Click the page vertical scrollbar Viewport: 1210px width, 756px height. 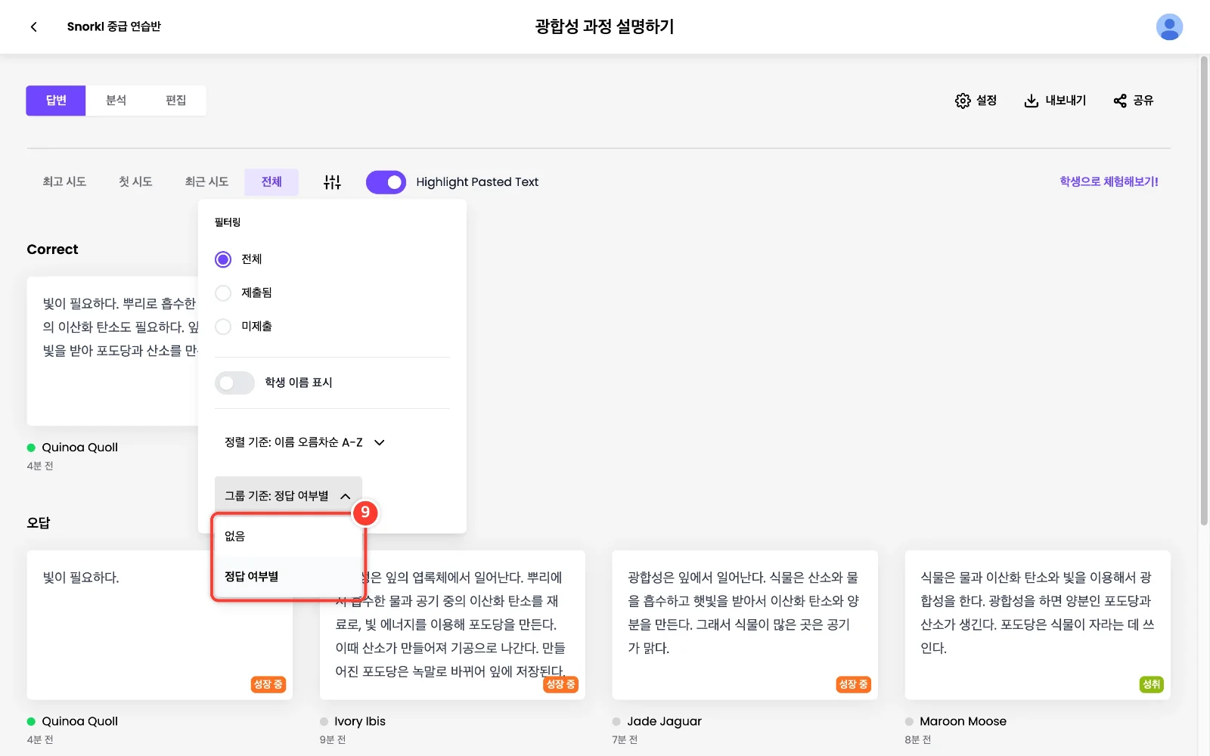(1204, 290)
